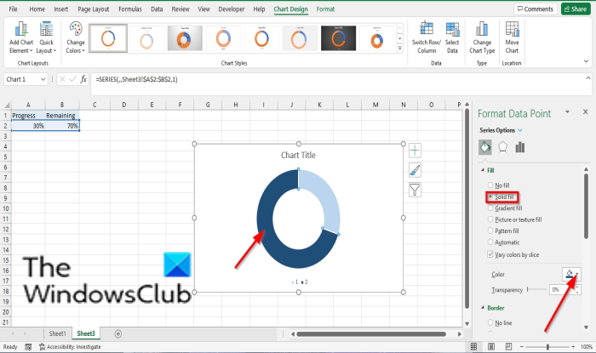Viewport: 596px width, 353px height.
Task: Select the first chart style thumbnail
Action: click(108, 38)
